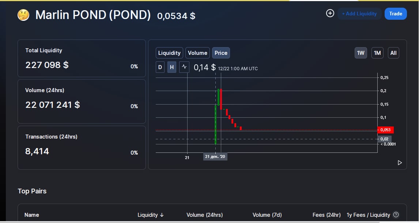Click the 12/22 1:00 AM UTC timestamp

[x=238, y=69]
